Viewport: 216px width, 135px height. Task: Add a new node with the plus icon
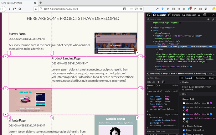(208, 19)
